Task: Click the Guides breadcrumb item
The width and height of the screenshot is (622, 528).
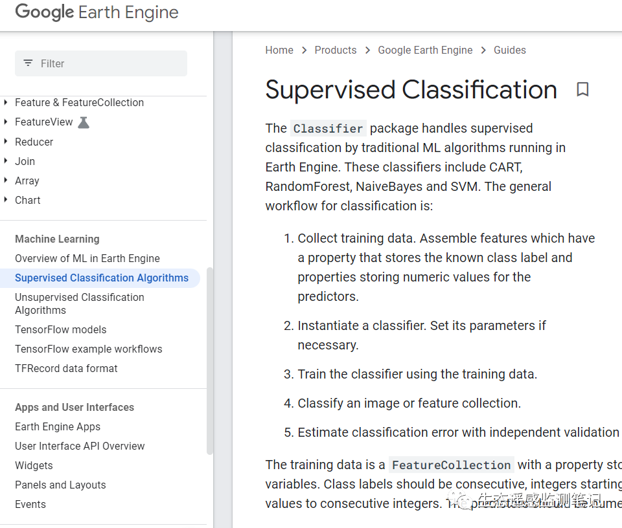Action: (x=510, y=50)
